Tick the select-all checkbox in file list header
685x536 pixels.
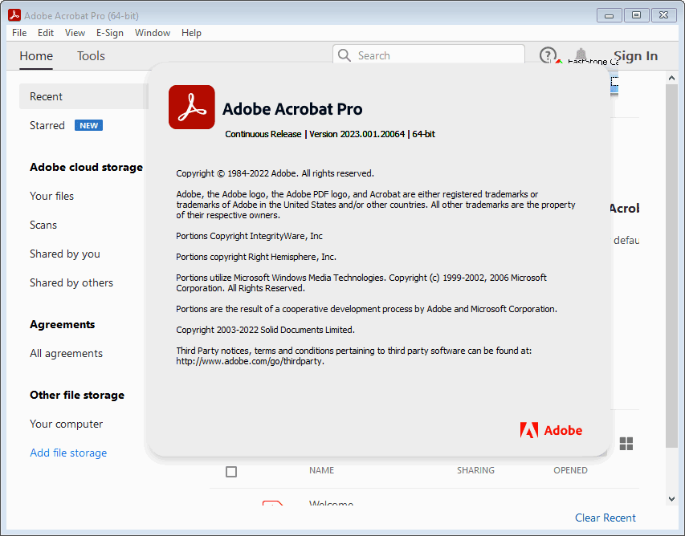[x=231, y=471]
